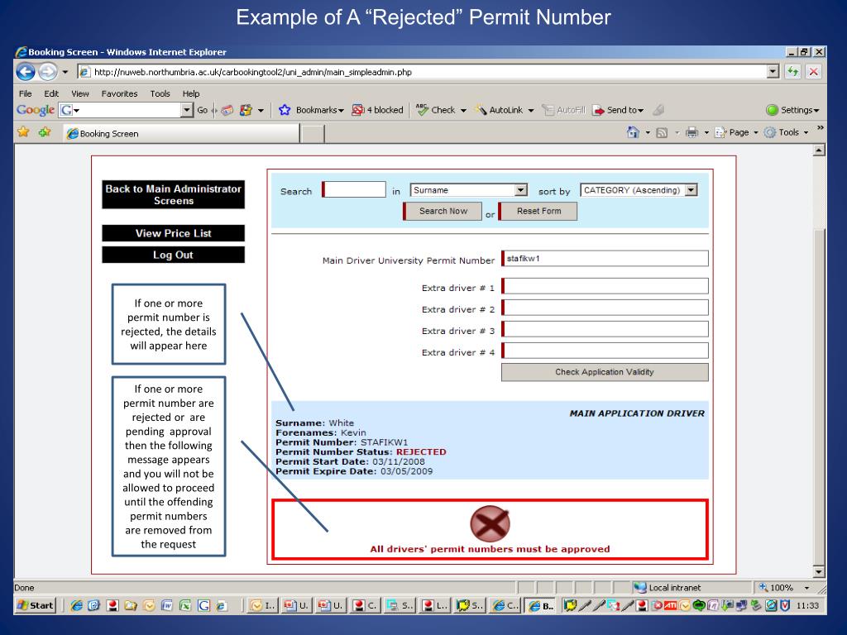This screenshot has height=635, width=847.
Task: Open Google toolbar Settings
Action: pos(792,110)
